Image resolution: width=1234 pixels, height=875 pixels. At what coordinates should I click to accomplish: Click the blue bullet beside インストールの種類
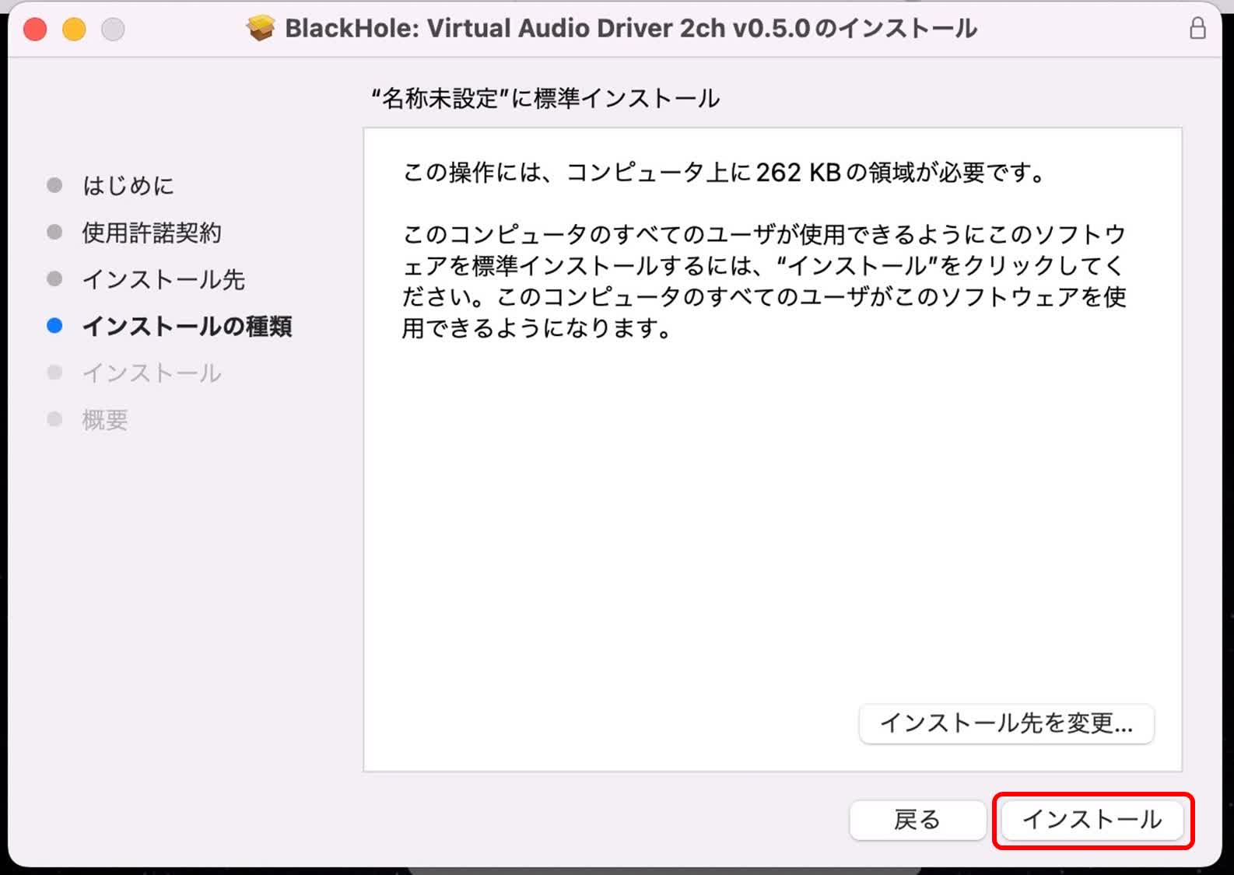coord(54,326)
